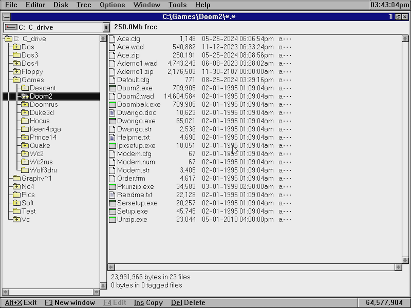The width and height of the screenshot is (411, 308).
Task: Click left arrow of tree horizontal scrollbar
Action: click(5, 292)
